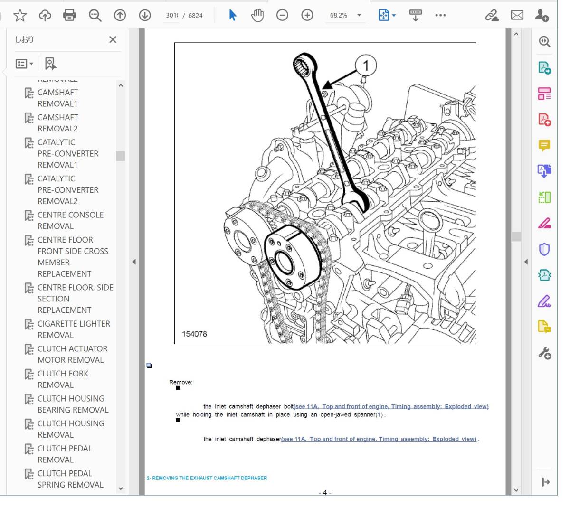Zoom in with the plus button
570x507 pixels.
307,16
